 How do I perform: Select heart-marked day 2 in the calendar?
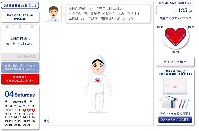24,110
